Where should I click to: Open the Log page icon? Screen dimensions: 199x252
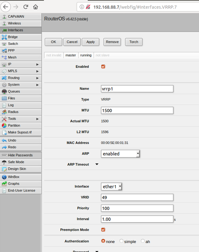click(5, 105)
